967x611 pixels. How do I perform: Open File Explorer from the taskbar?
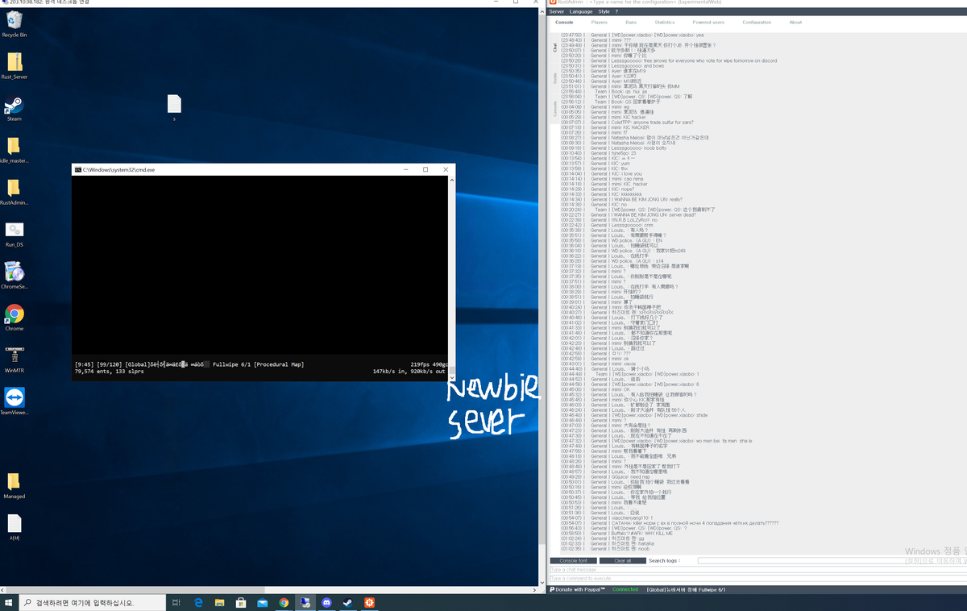pos(219,602)
